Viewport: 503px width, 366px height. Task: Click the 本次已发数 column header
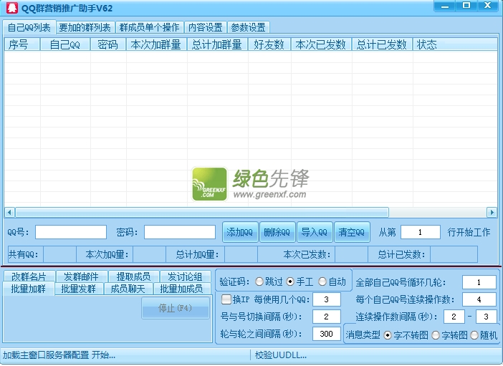tap(321, 44)
